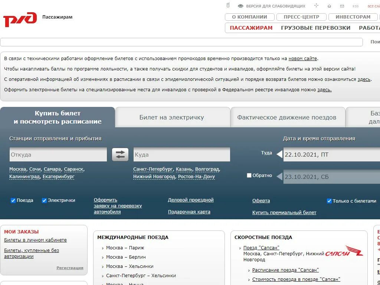Open the envelope contact icon

click(x=342, y=6)
